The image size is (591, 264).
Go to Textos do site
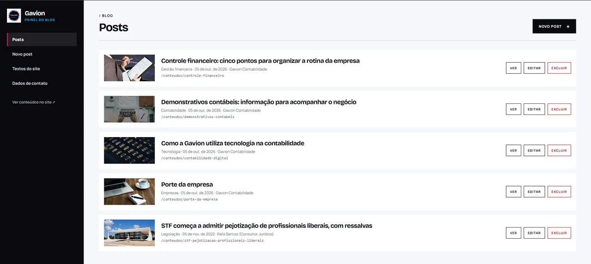pyautogui.click(x=26, y=69)
